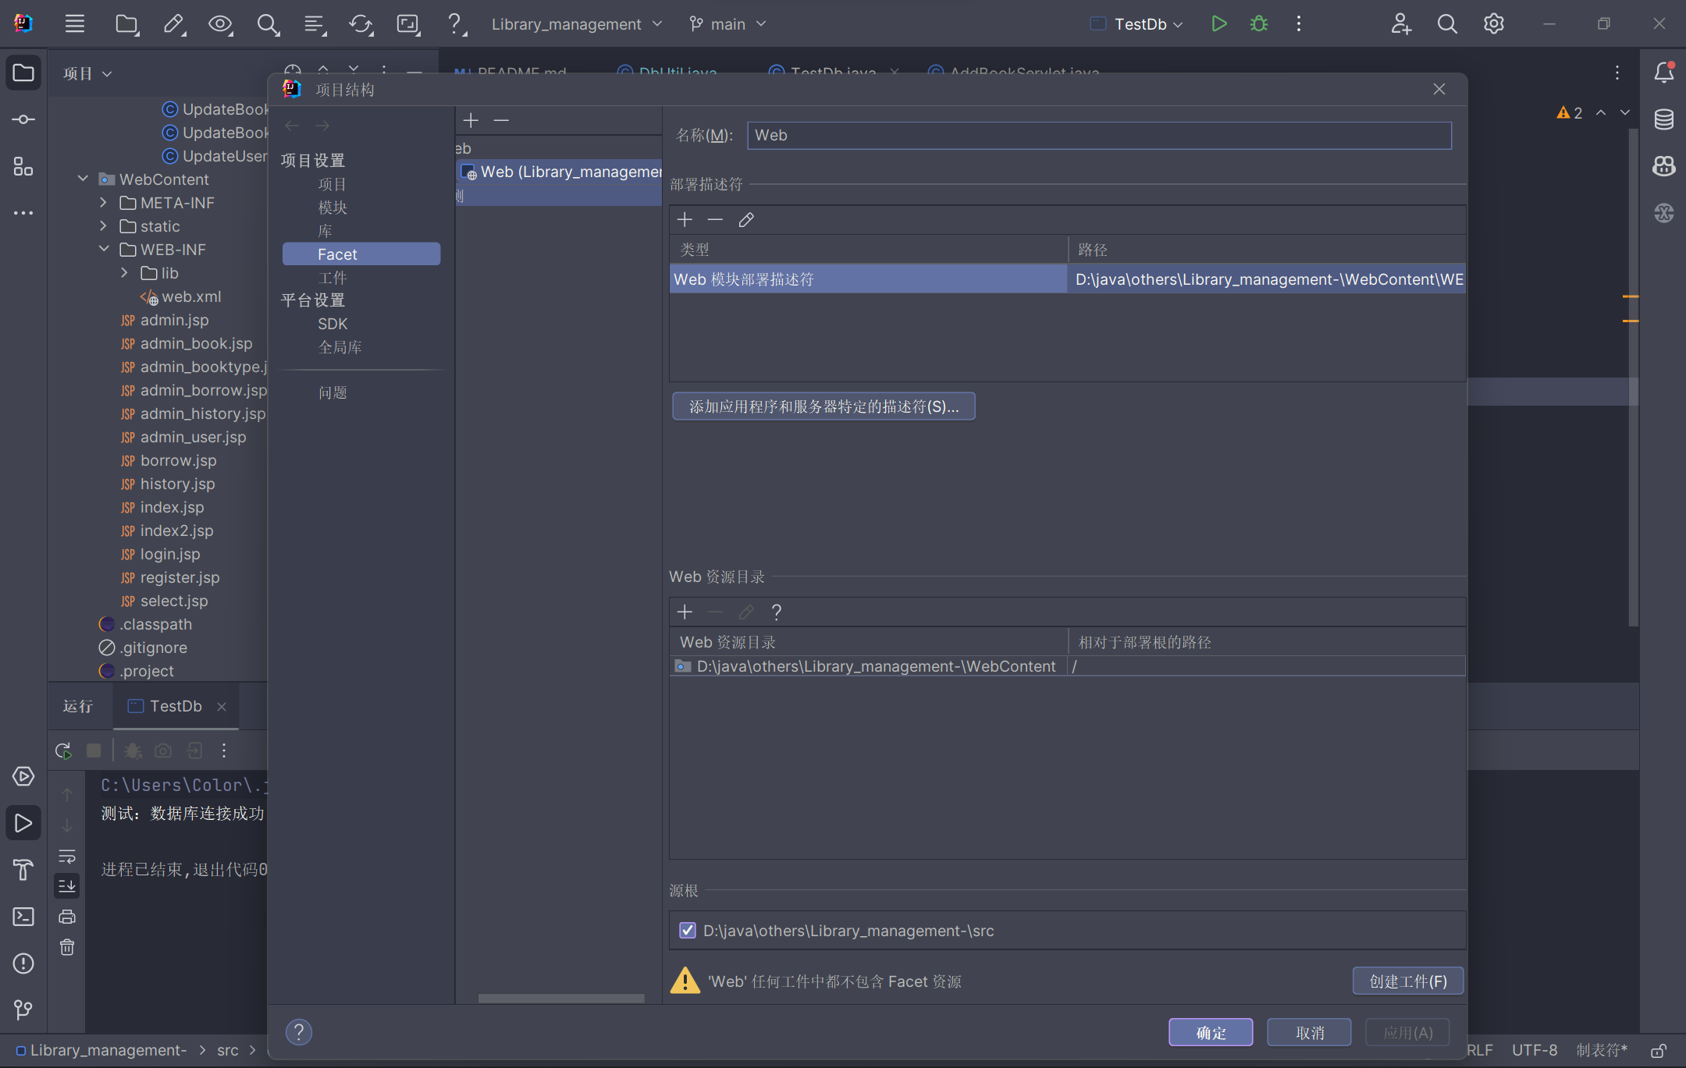Image resolution: width=1686 pixels, height=1068 pixels.
Task: Switch to TestDb run tab
Action: pyautogui.click(x=176, y=706)
